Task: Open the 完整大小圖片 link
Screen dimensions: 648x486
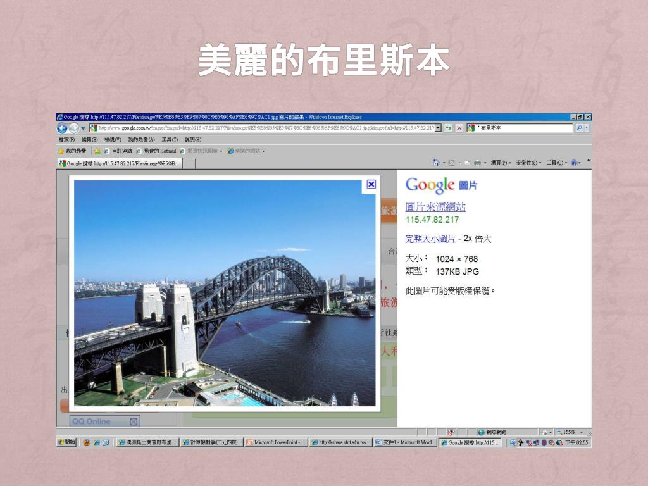Action: [x=430, y=239]
